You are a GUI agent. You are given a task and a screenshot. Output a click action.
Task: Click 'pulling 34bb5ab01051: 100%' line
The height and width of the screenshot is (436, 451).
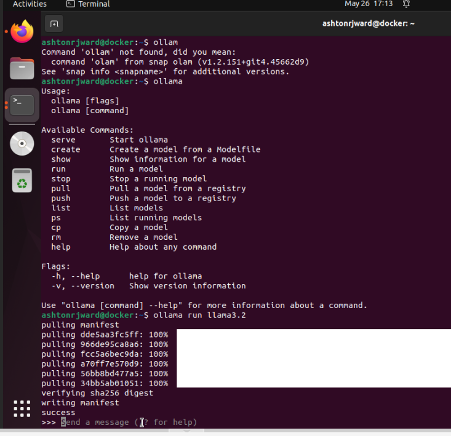[105, 384]
